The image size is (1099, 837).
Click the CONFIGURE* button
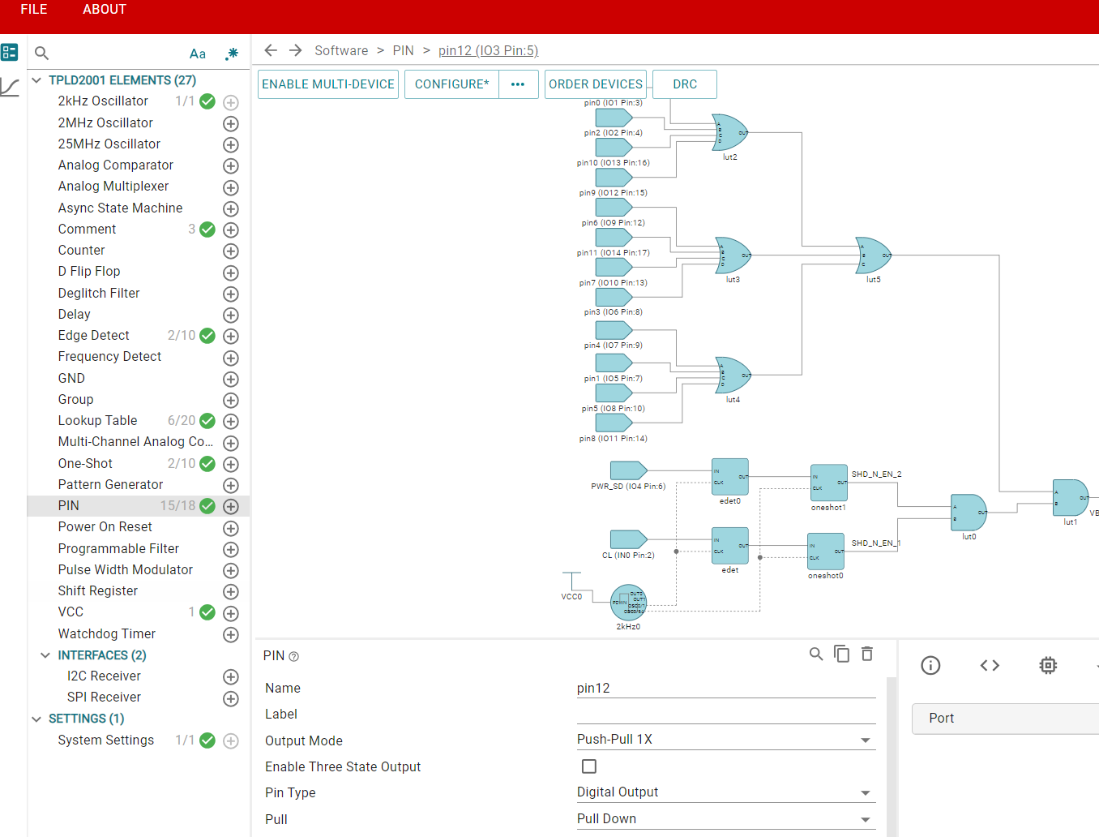pyautogui.click(x=451, y=84)
